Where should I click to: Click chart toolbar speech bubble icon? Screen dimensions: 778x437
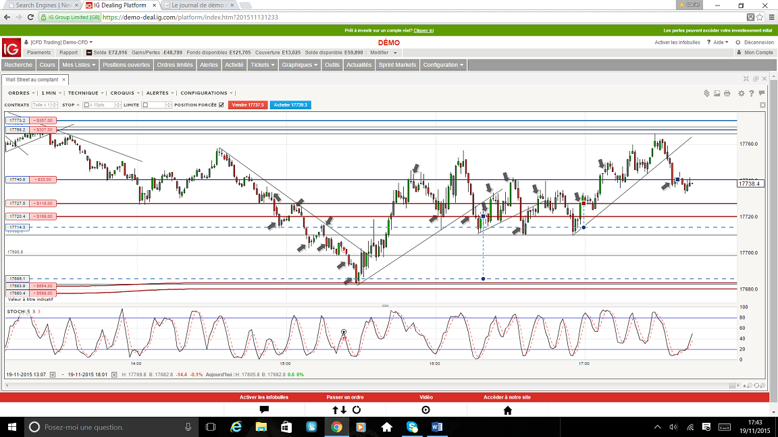pos(762,93)
